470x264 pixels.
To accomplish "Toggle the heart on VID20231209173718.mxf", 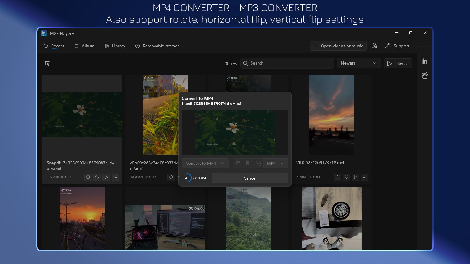I will pyautogui.click(x=347, y=177).
